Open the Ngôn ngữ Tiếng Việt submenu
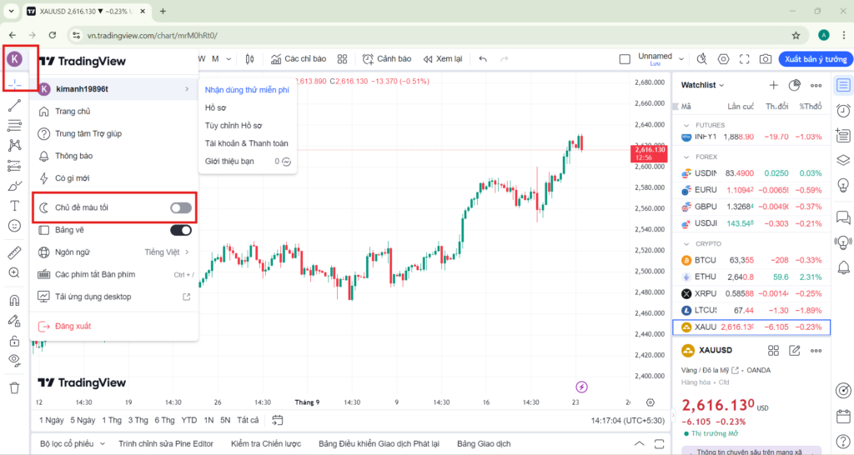This screenshot has width=854, height=455. tap(114, 252)
